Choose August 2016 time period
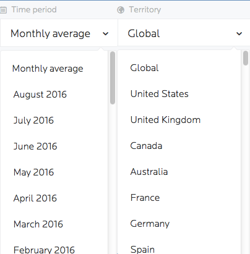 coord(40,95)
